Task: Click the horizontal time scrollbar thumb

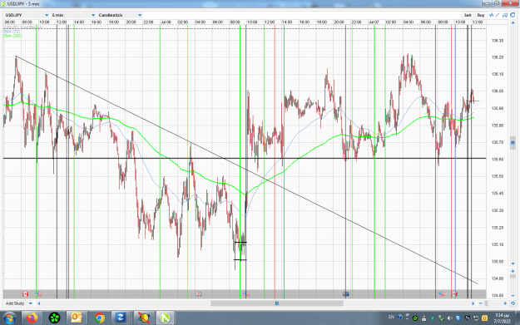Action: pos(277,303)
